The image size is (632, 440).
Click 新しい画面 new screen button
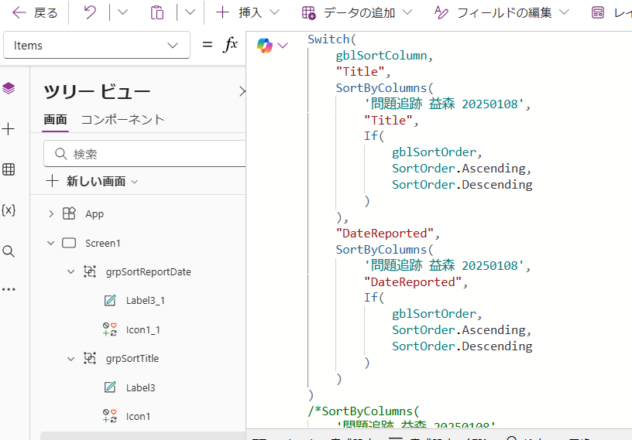[92, 181]
